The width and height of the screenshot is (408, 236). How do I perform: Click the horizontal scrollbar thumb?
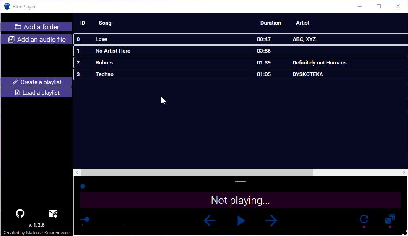[197, 172]
